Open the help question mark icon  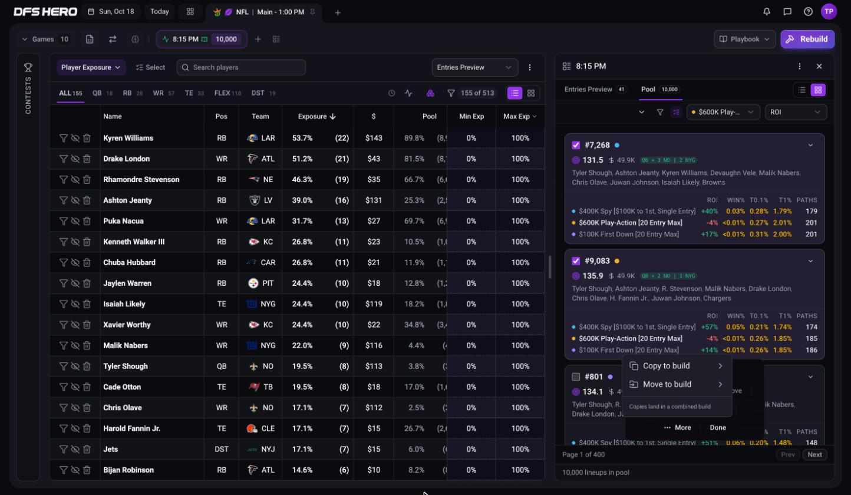tap(808, 11)
